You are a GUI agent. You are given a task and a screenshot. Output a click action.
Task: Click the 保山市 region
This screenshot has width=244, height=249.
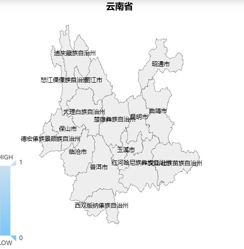[68, 128]
